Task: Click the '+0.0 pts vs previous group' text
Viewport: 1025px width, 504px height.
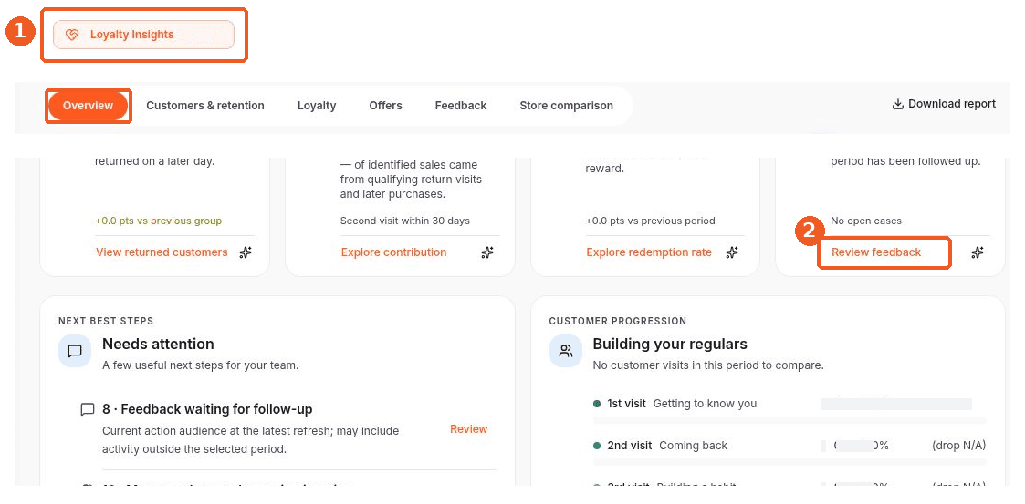Action: tap(158, 221)
